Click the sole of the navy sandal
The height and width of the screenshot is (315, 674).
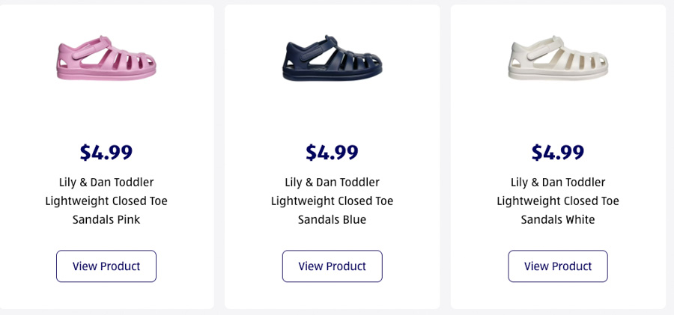tap(333, 75)
